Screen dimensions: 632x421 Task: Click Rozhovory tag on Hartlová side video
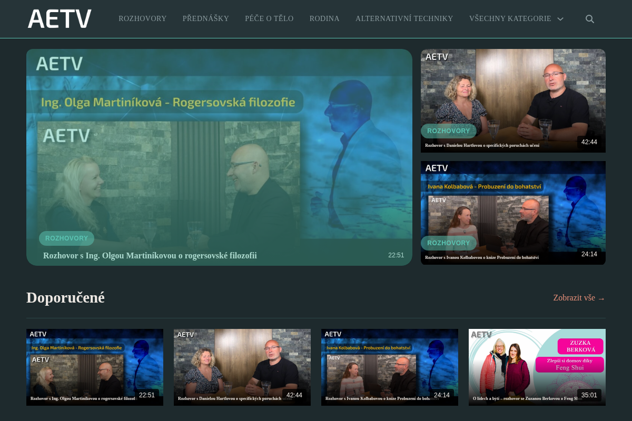point(448,131)
